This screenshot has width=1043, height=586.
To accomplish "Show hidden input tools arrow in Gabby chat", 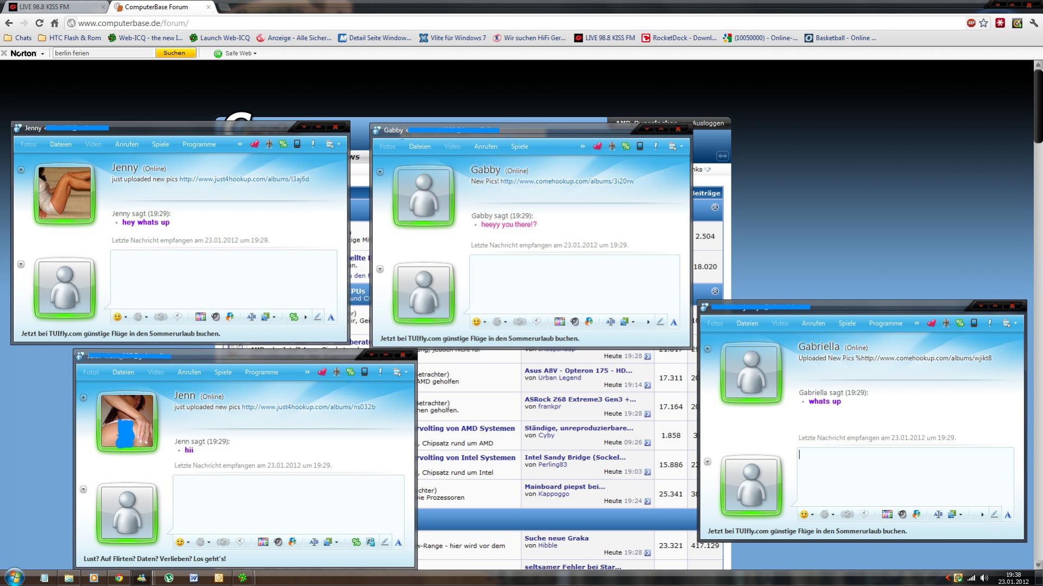I will [648, 322].
